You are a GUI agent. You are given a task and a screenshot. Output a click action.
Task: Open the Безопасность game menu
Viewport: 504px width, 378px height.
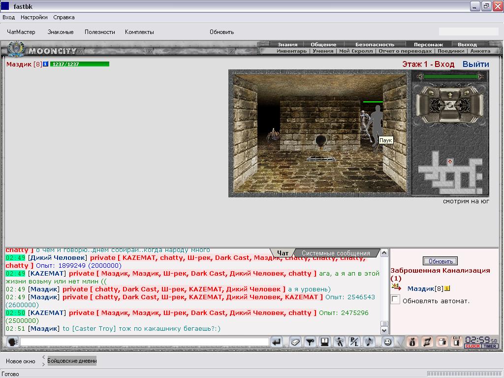pos(375,44)
